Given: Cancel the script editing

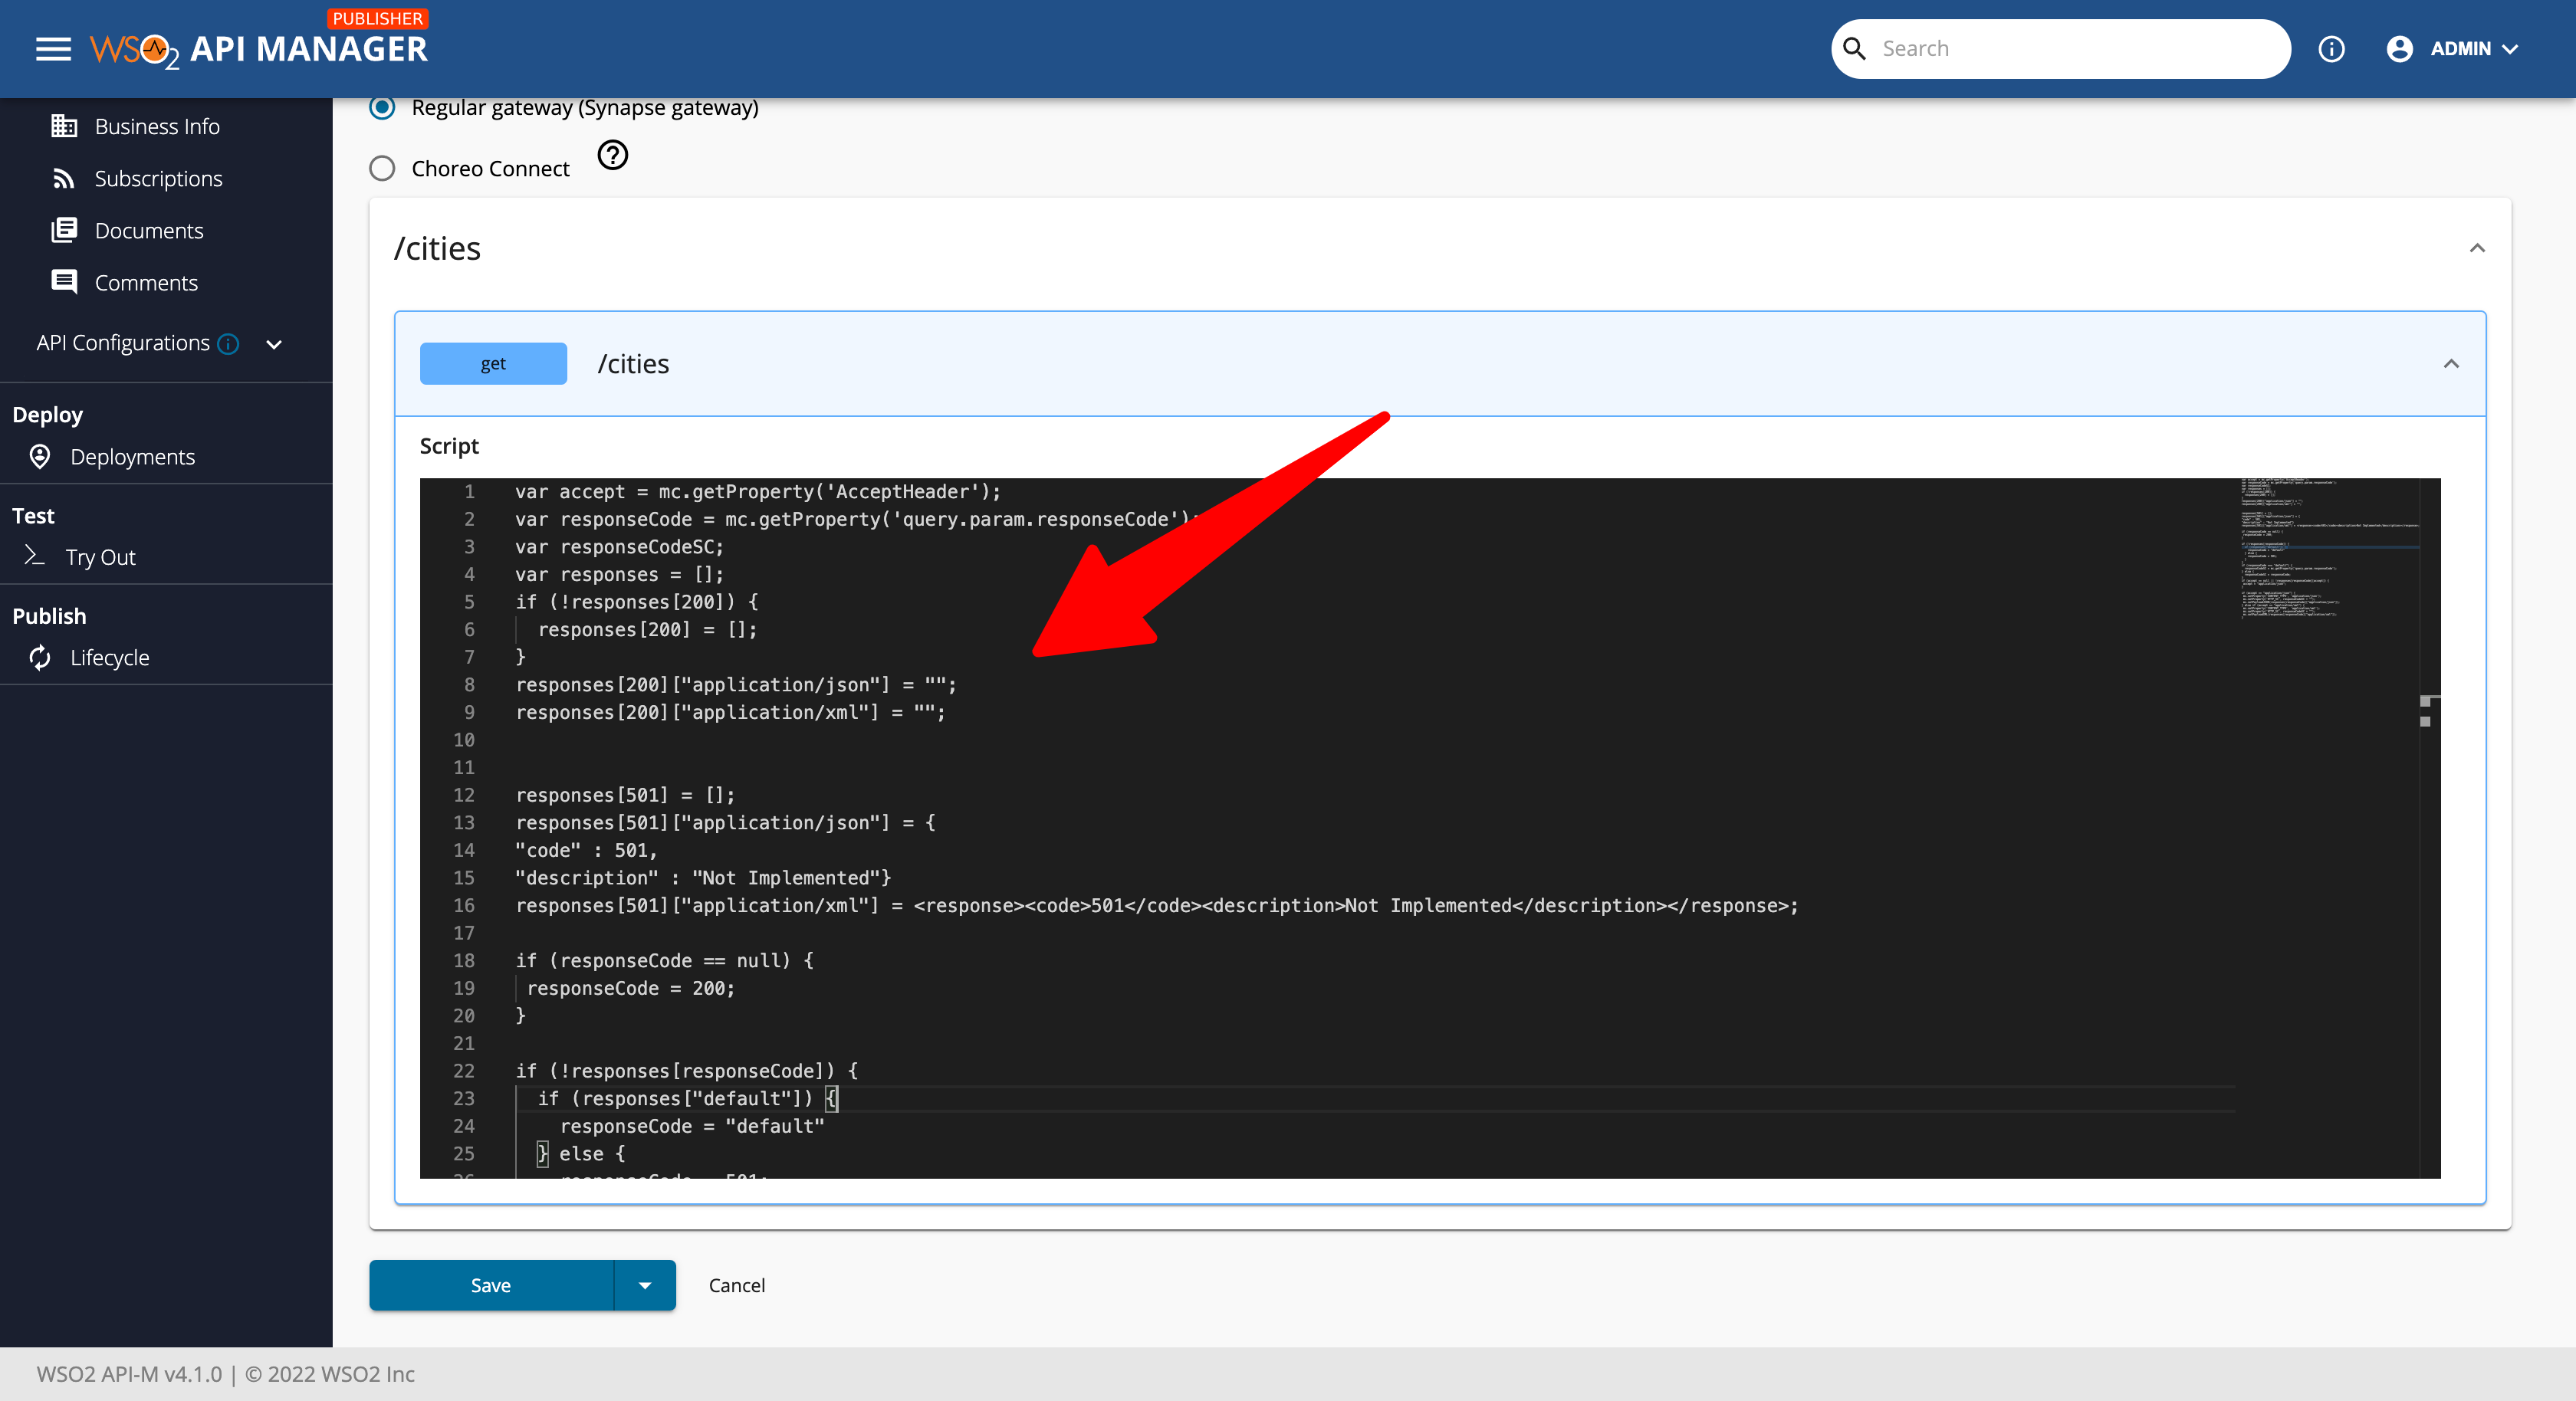Looking at the screenshot, I should click(x=737, y=1285).
